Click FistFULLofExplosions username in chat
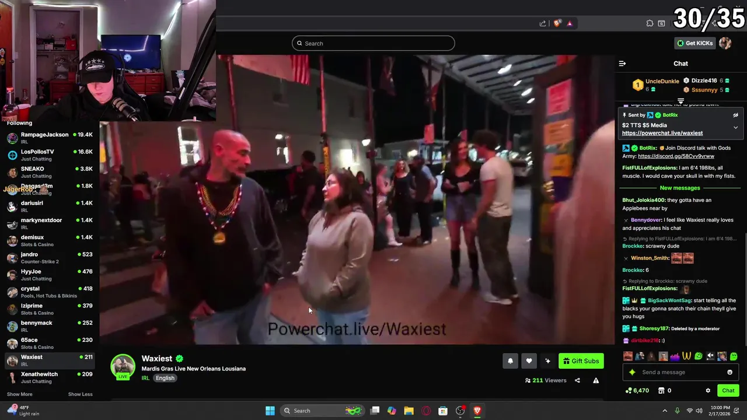 click(x=650, y=168)
